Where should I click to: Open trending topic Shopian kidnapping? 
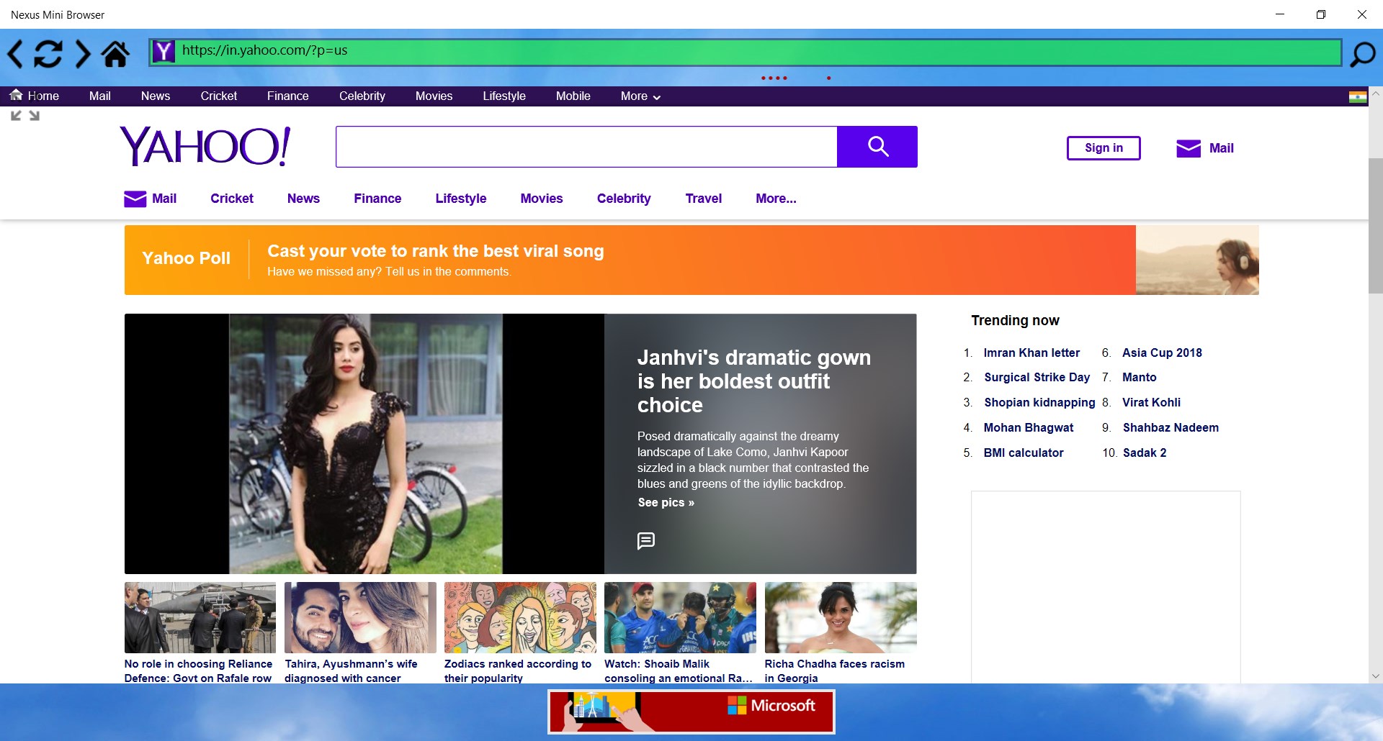[1039, 403]
